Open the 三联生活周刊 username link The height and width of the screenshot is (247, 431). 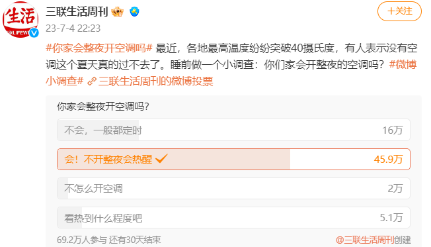tap(77, 11)
